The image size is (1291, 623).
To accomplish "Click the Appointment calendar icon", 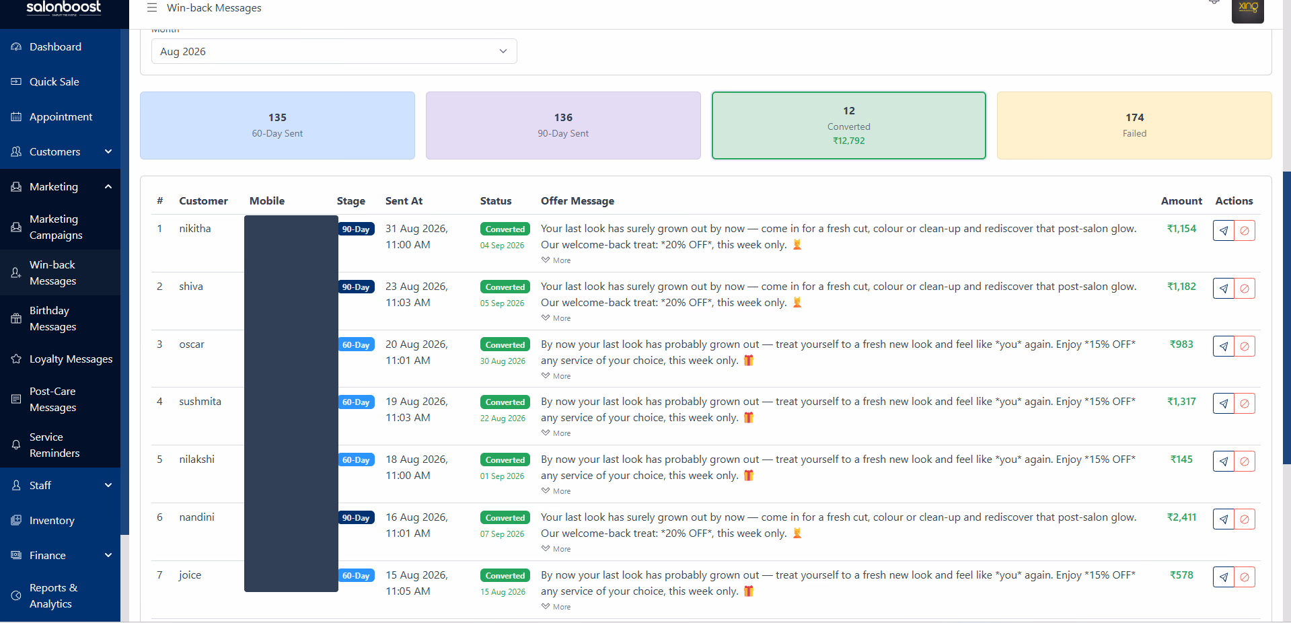I will coord(16,117).
